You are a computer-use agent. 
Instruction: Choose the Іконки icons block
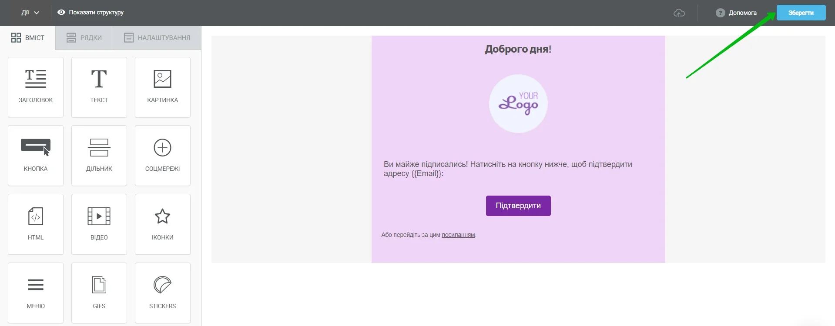163,224
